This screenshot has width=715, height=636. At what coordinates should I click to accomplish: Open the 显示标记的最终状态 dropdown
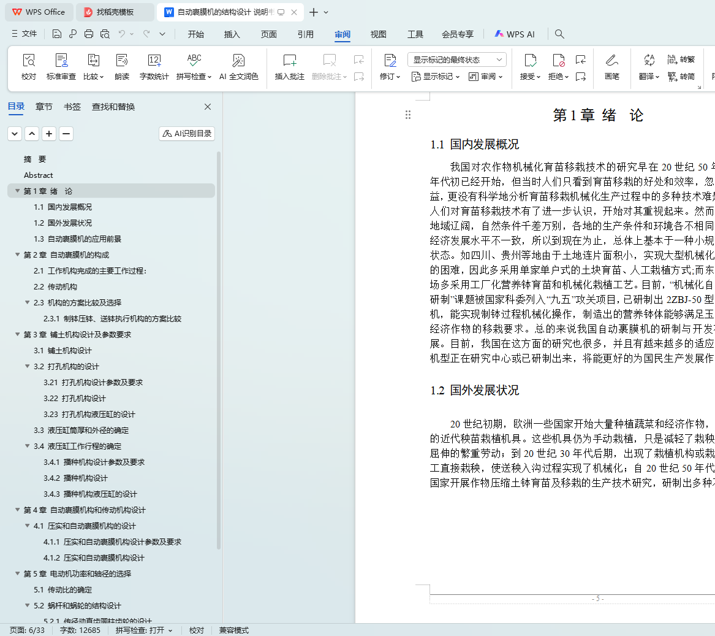point(457,60)
